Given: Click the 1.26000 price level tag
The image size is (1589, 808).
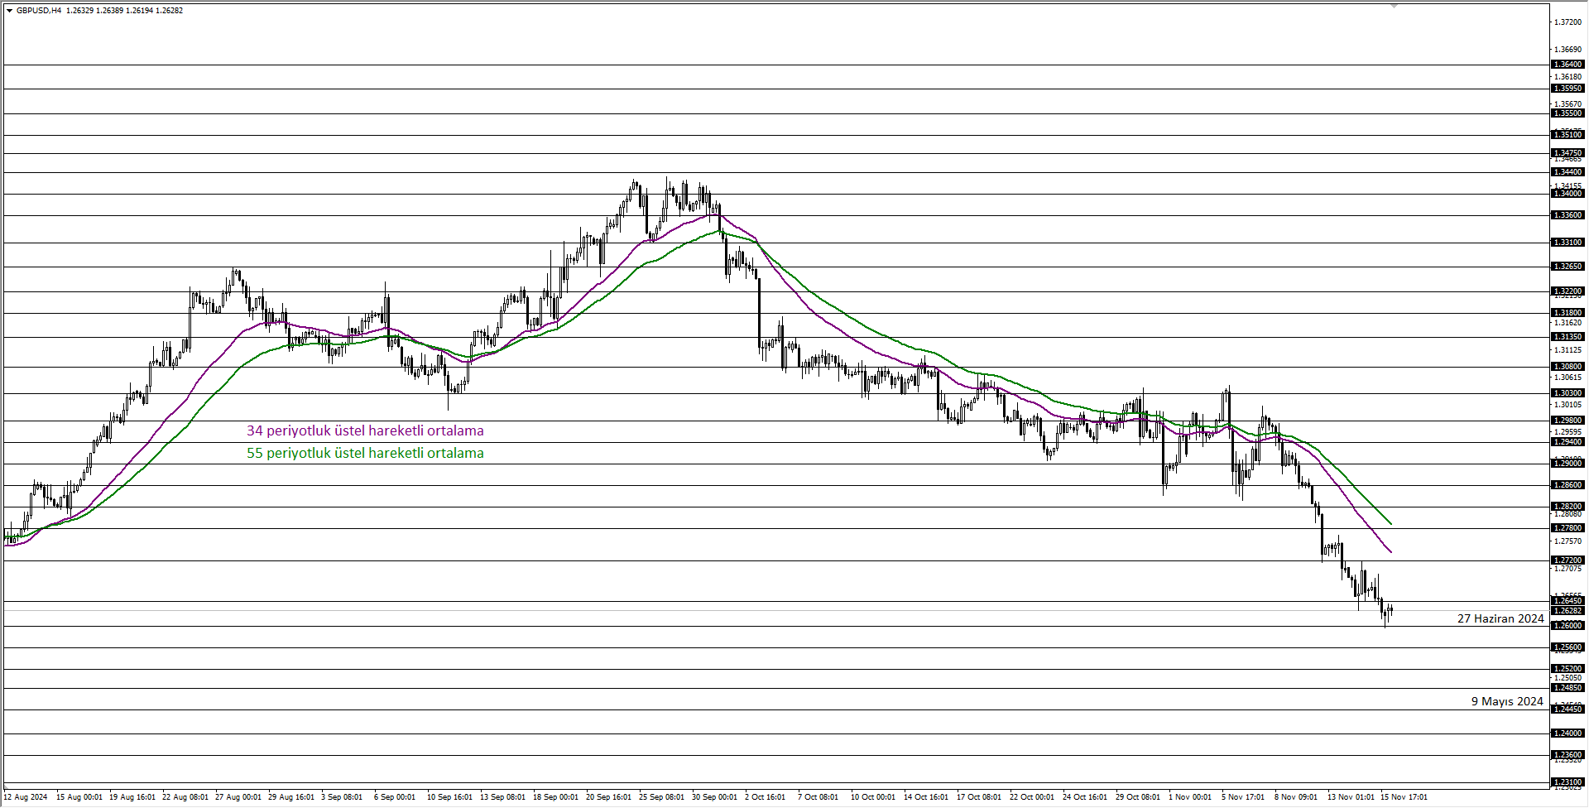Looking at the screenshot, I should pyautogui.click(x=1567, y=626).
